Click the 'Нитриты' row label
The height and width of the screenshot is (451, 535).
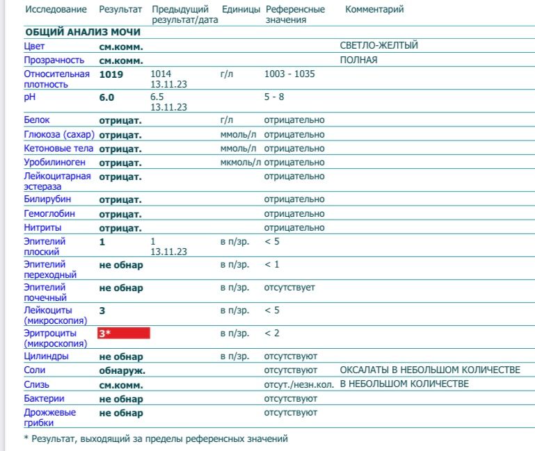(42, 228)
